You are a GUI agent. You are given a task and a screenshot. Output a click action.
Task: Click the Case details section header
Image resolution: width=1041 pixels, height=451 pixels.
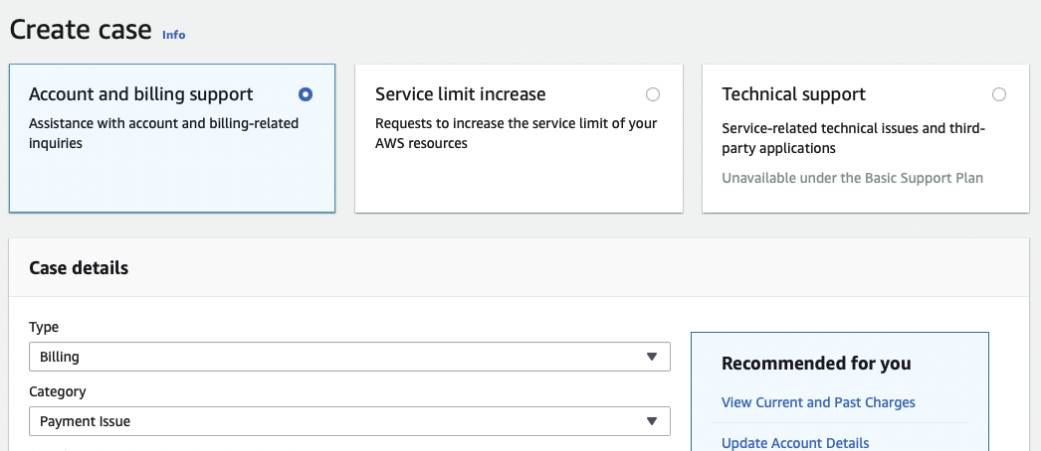(79, 268)
